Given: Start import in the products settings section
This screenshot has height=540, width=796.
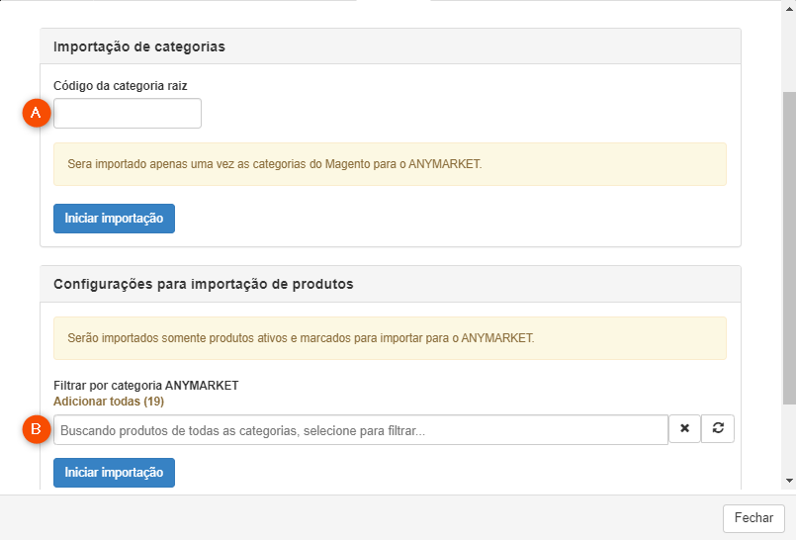Looking at the screenshot, I should (115, 473).
